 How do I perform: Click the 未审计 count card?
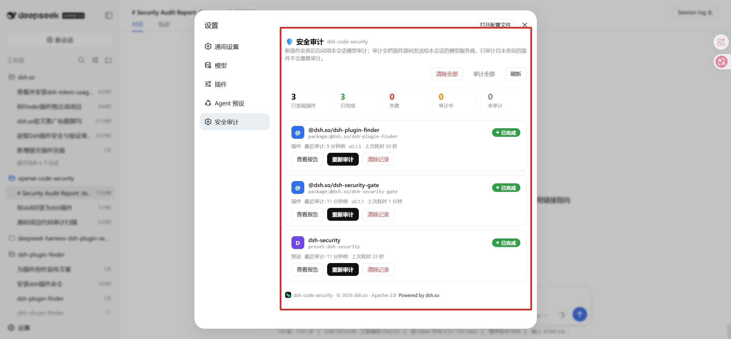[x=504, y=100]
